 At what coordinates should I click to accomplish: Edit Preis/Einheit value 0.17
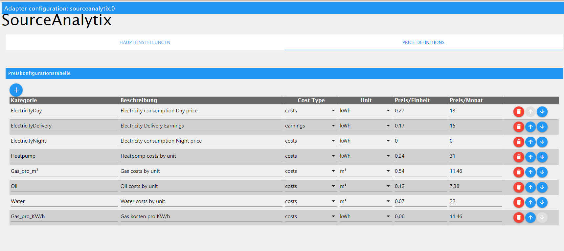pyautogui.click(x=421, y=126)
